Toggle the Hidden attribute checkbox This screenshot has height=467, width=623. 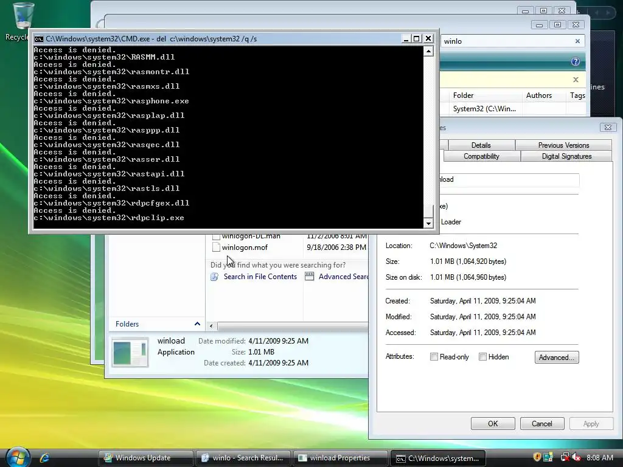click(482, 356)
